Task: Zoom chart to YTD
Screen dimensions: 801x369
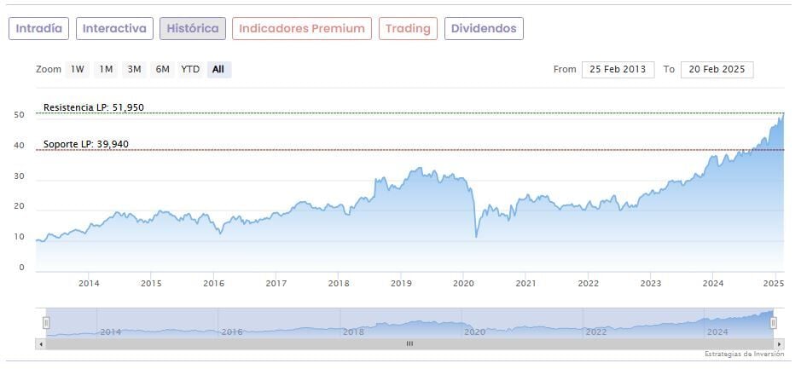Action: click(190, 69)
